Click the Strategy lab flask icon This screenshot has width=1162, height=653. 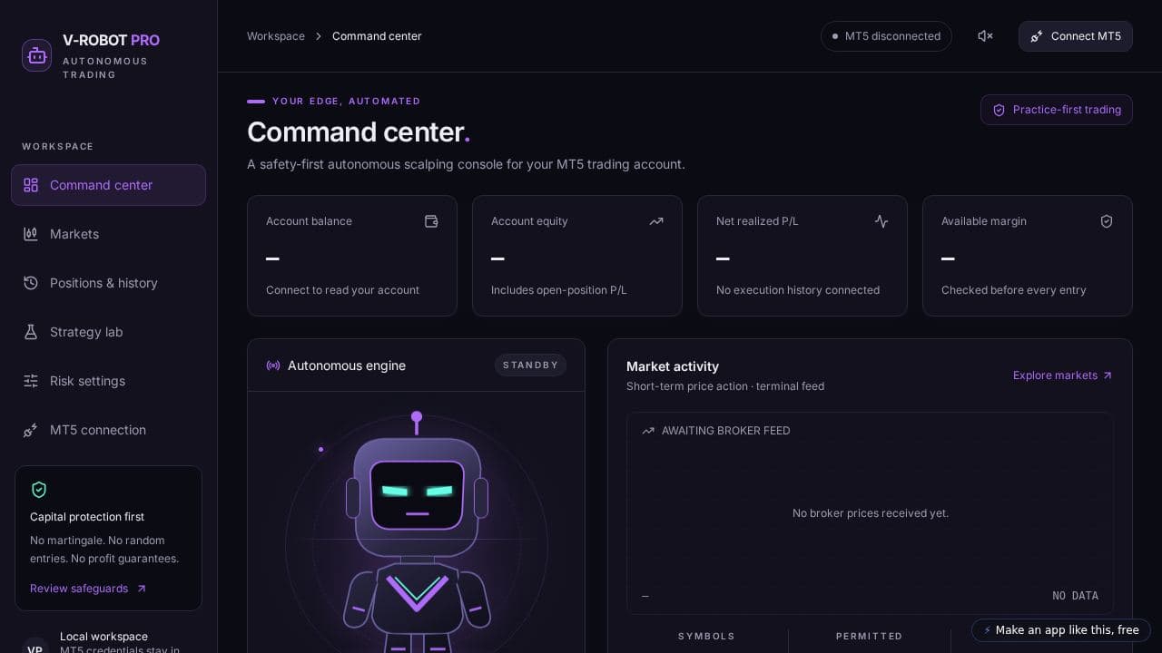coord(31,332)
